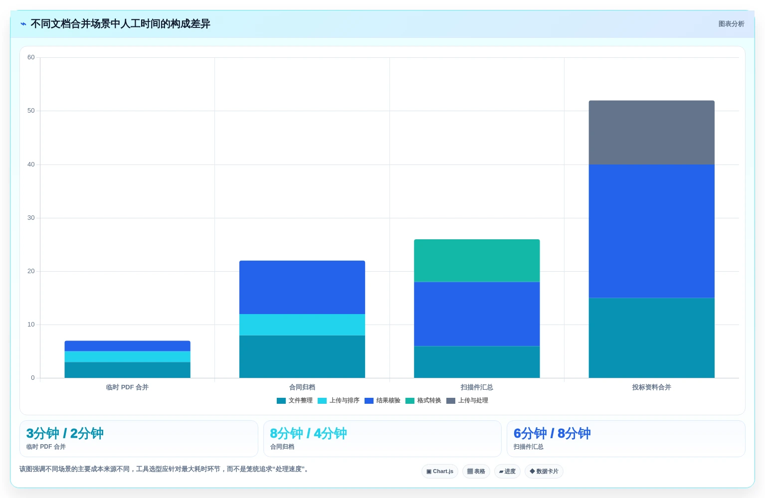Click the y-axis value 60
Viewport: 765px width, 498px height.
tap(31, 57)
